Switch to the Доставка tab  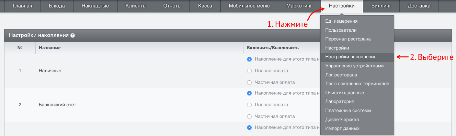[419, 6]
